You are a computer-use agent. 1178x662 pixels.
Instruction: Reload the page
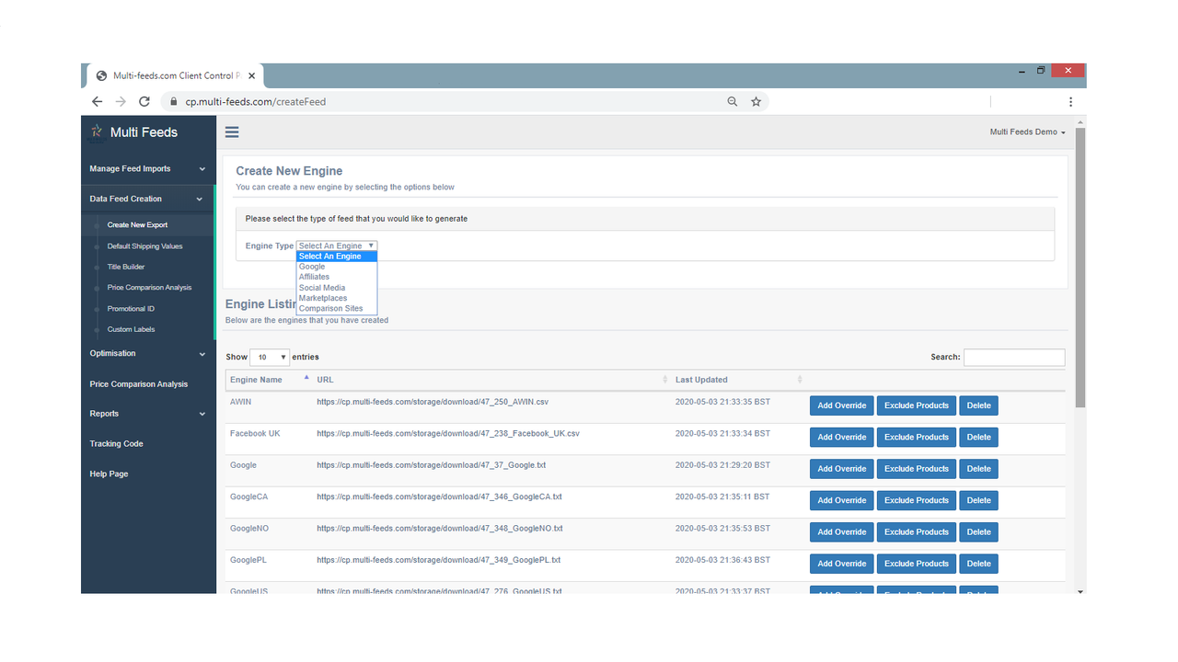pos(144,101)
